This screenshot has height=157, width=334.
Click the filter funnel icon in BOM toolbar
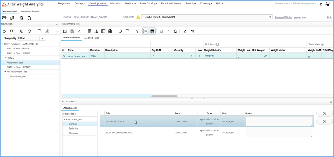tap(137, 31)
